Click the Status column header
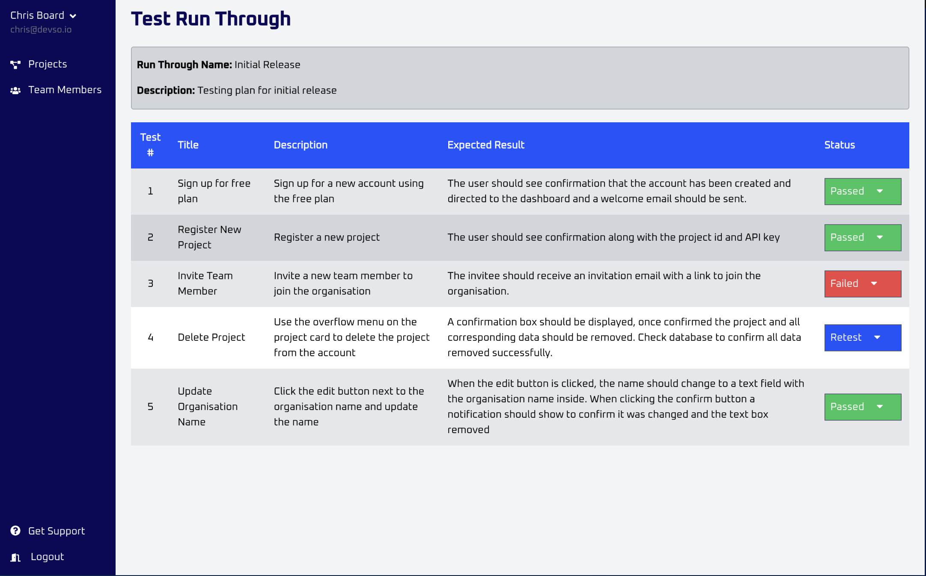The image size is (926, 576). [839, 145]
